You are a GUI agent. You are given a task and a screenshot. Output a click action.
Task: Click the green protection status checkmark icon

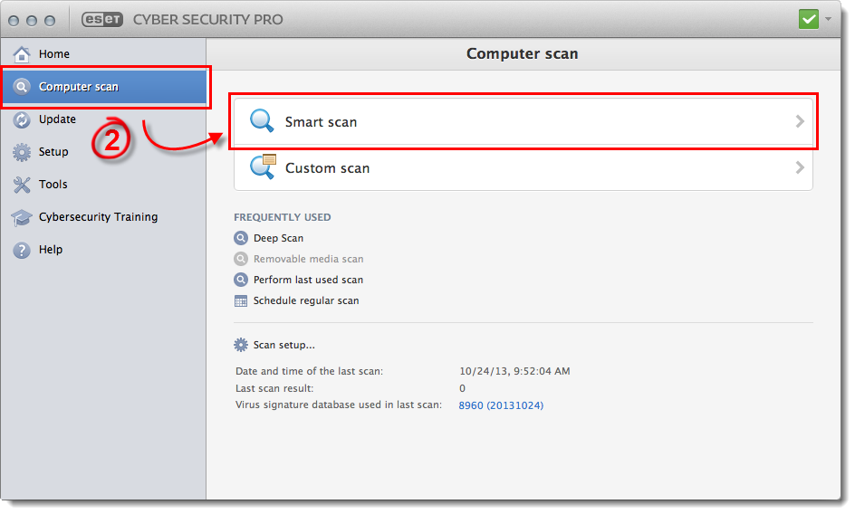(809, 19)
